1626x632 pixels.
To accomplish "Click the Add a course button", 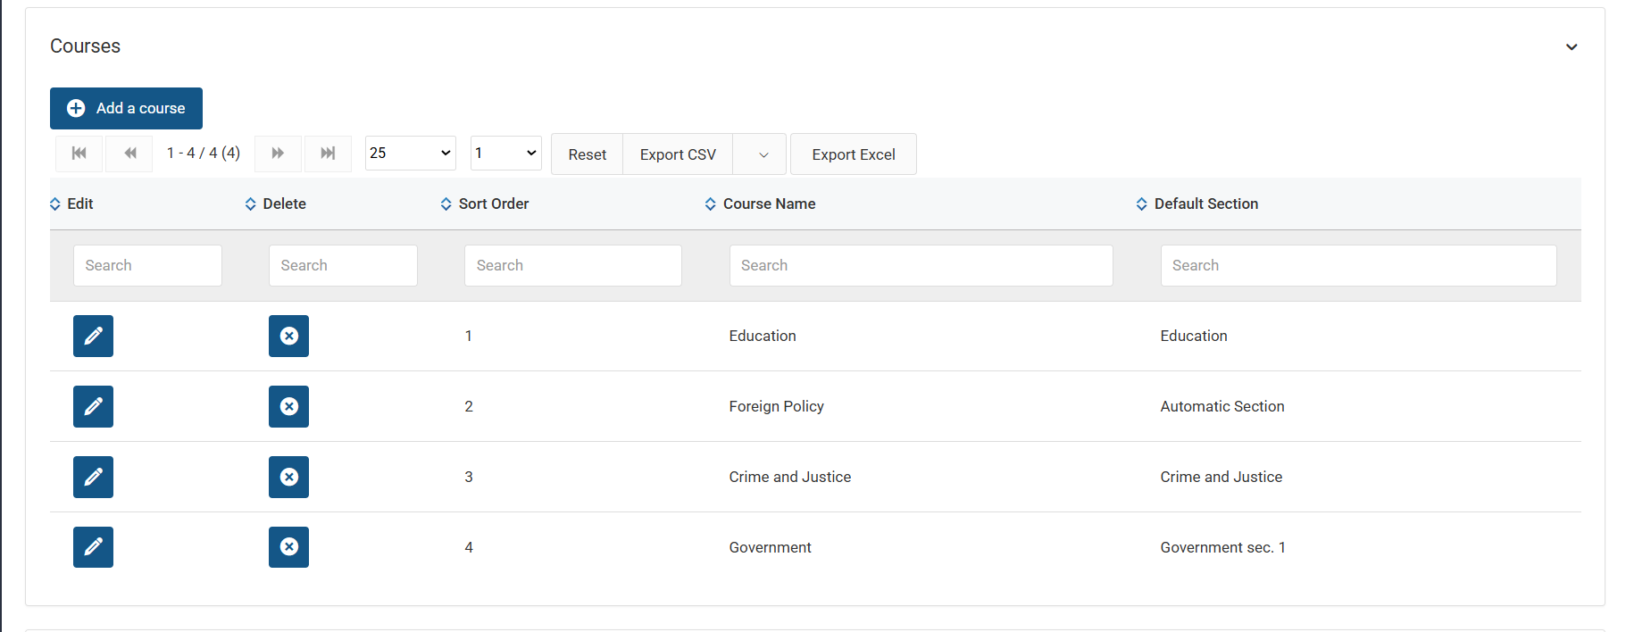I will point(126,108).
